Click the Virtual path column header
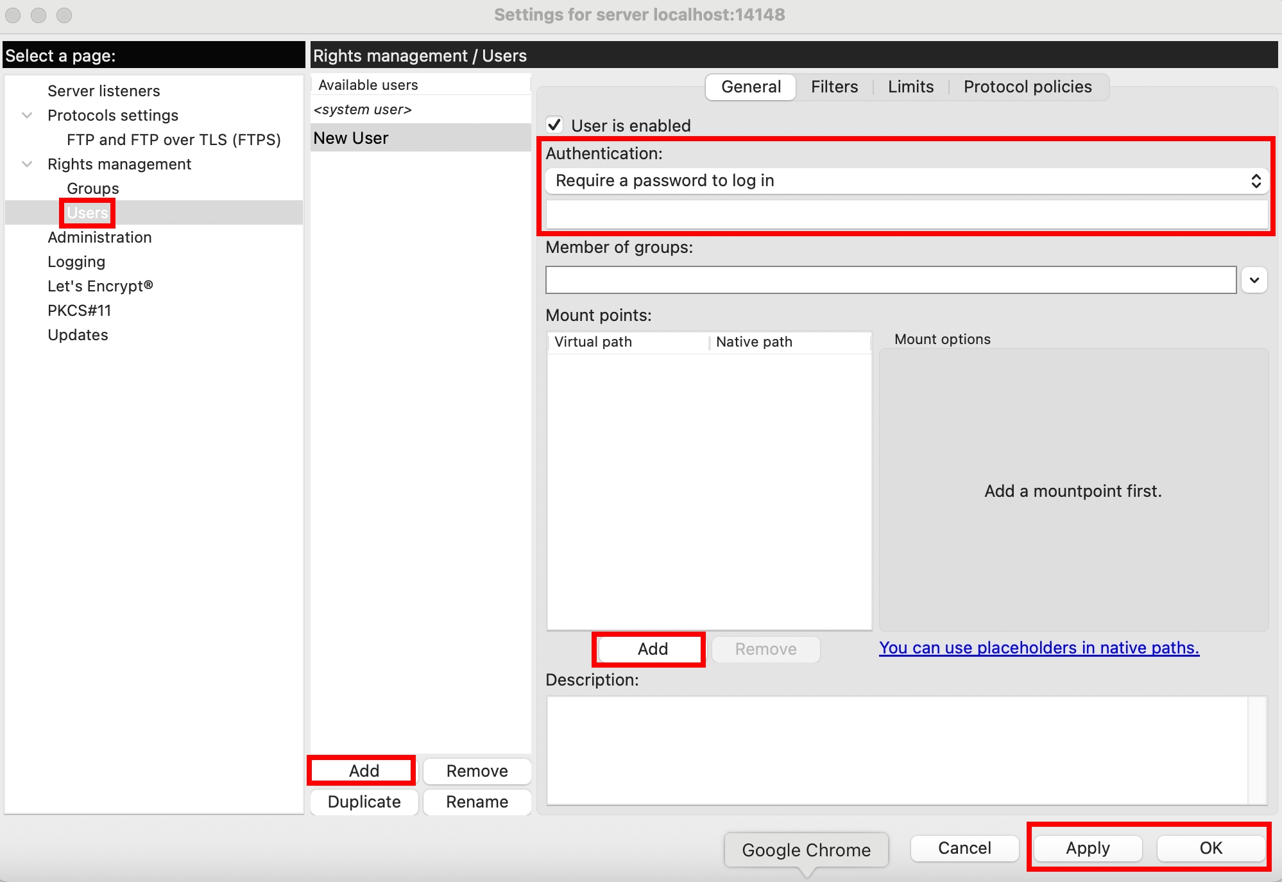 click(628, 342)
